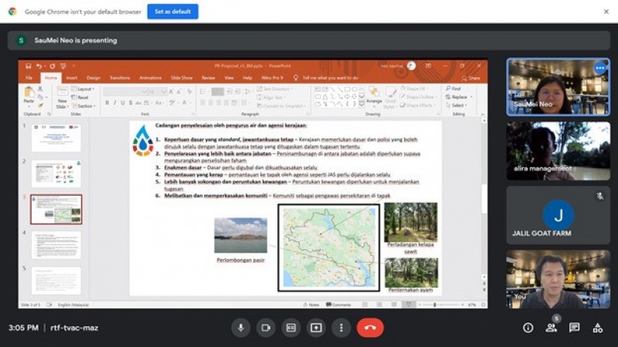Open the activities icon
This screenshot has width=618, height=347.
coord(598,328)
